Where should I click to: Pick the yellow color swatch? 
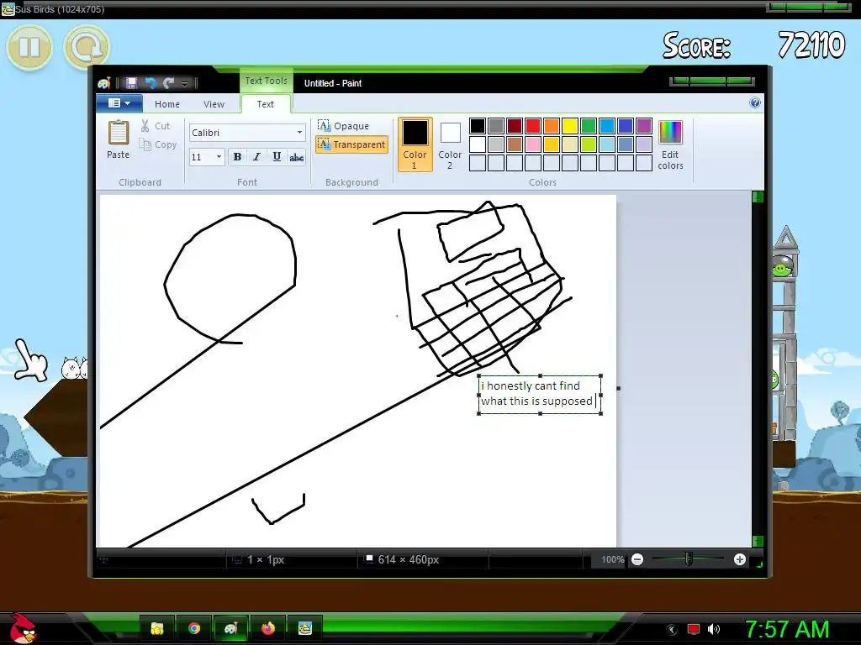(x=570, y=126)
